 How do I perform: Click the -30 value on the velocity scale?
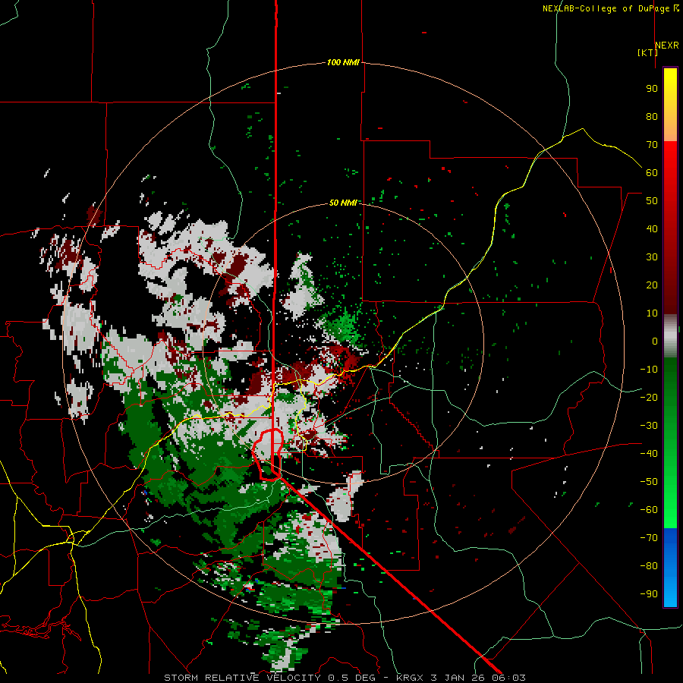(649, 426)
